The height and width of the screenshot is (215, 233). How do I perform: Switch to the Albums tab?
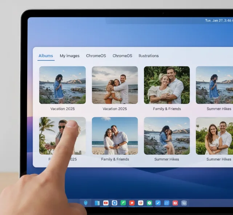pos(46,56)
